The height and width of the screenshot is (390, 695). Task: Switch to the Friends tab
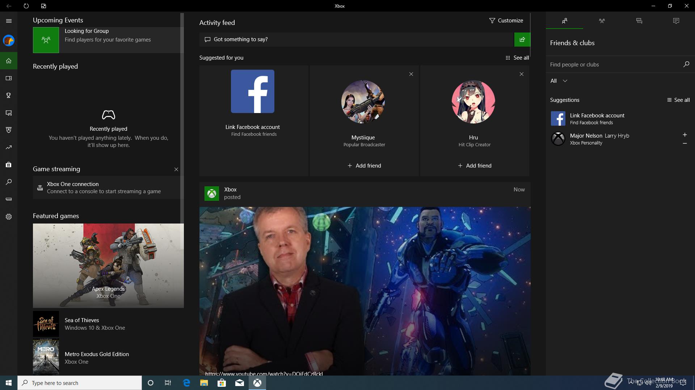564,21
